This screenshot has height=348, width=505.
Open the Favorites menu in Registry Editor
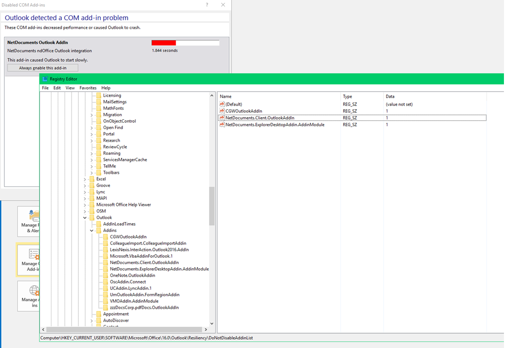click(x=88, y=88)
